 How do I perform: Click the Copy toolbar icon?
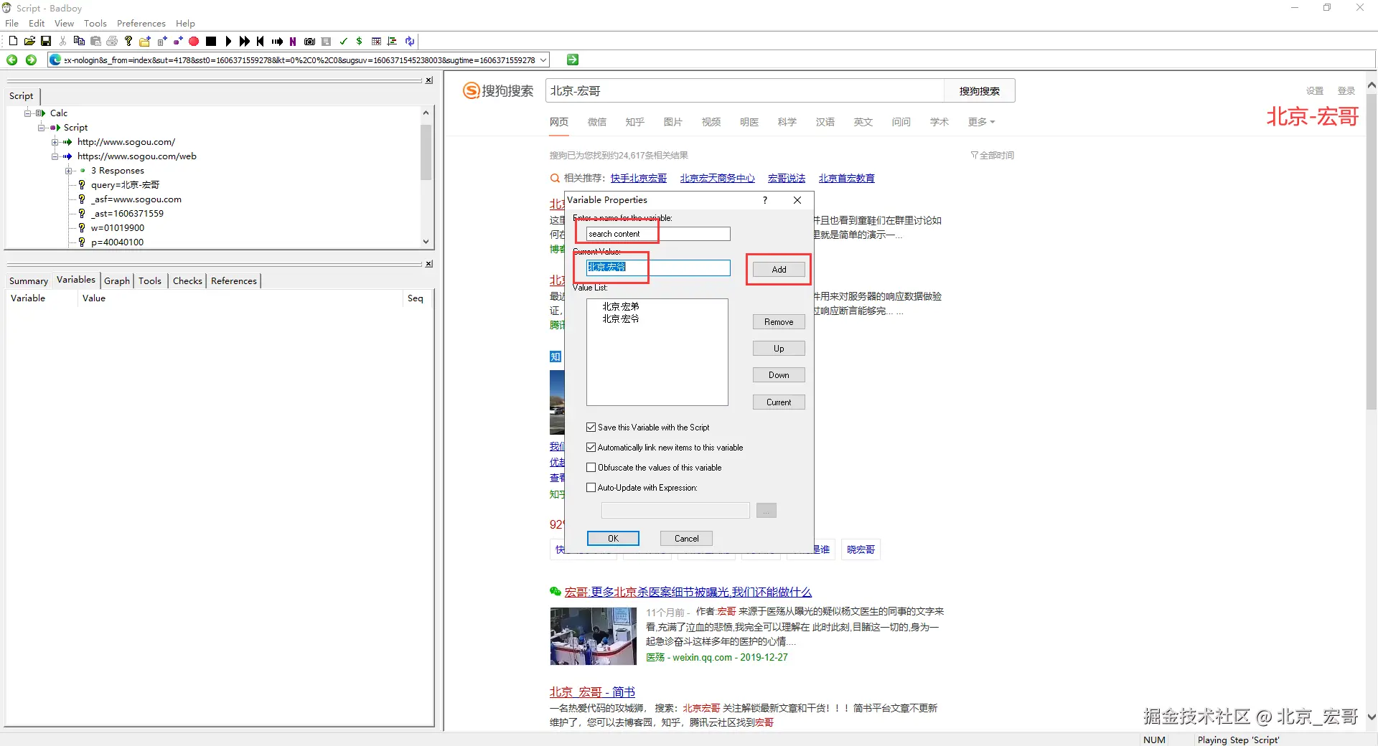pyautogui.click(x=79, y=42)
